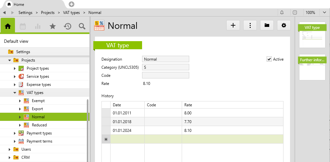
Task: Open the three-dot more options button
Action: (x=250, y=25)
